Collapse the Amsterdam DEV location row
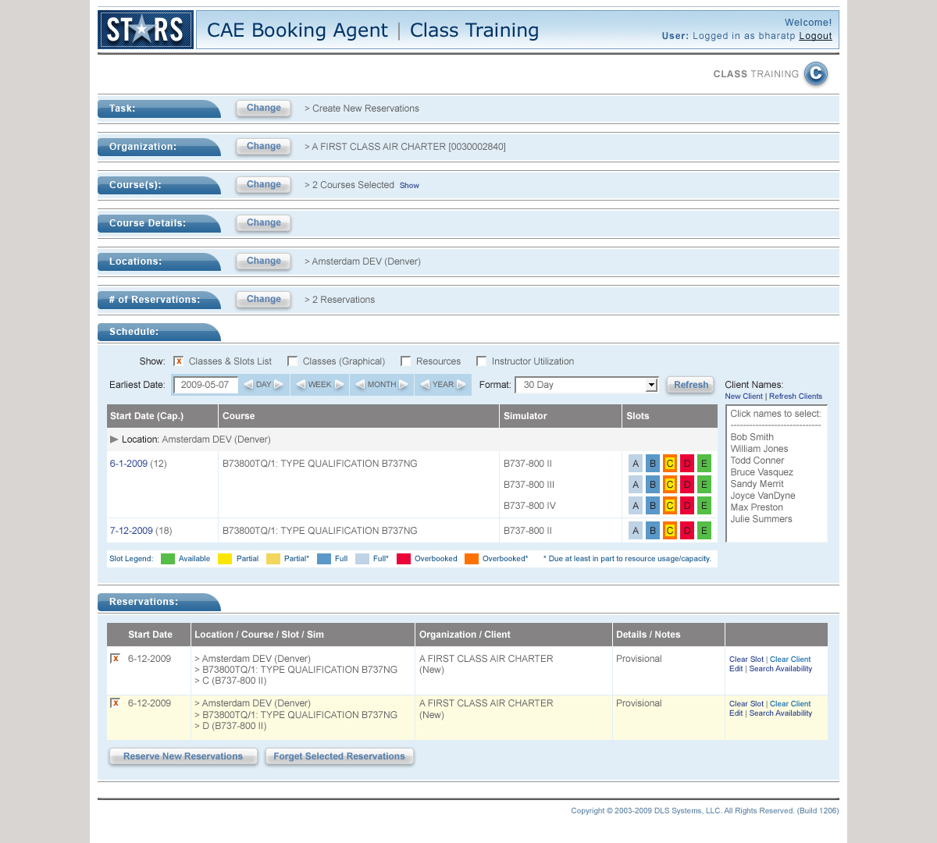Image resolution: width=937 pixels, height=843 pixels. click(115, 439)
